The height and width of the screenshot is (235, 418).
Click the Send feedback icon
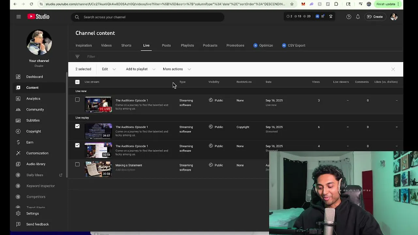coord(18,224)
